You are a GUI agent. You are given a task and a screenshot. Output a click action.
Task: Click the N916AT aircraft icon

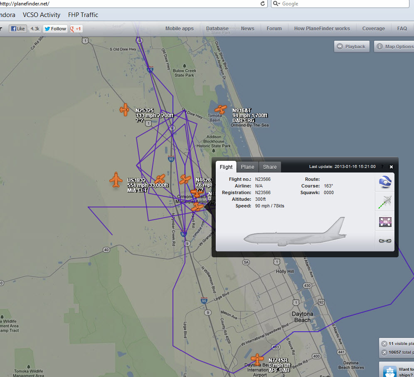[x=220, y=110]
